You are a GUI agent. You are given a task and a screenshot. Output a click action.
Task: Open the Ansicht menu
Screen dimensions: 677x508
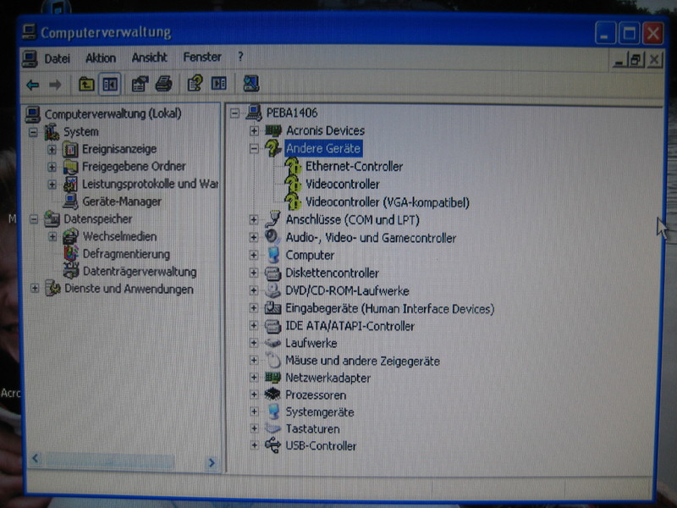(149, 58)
